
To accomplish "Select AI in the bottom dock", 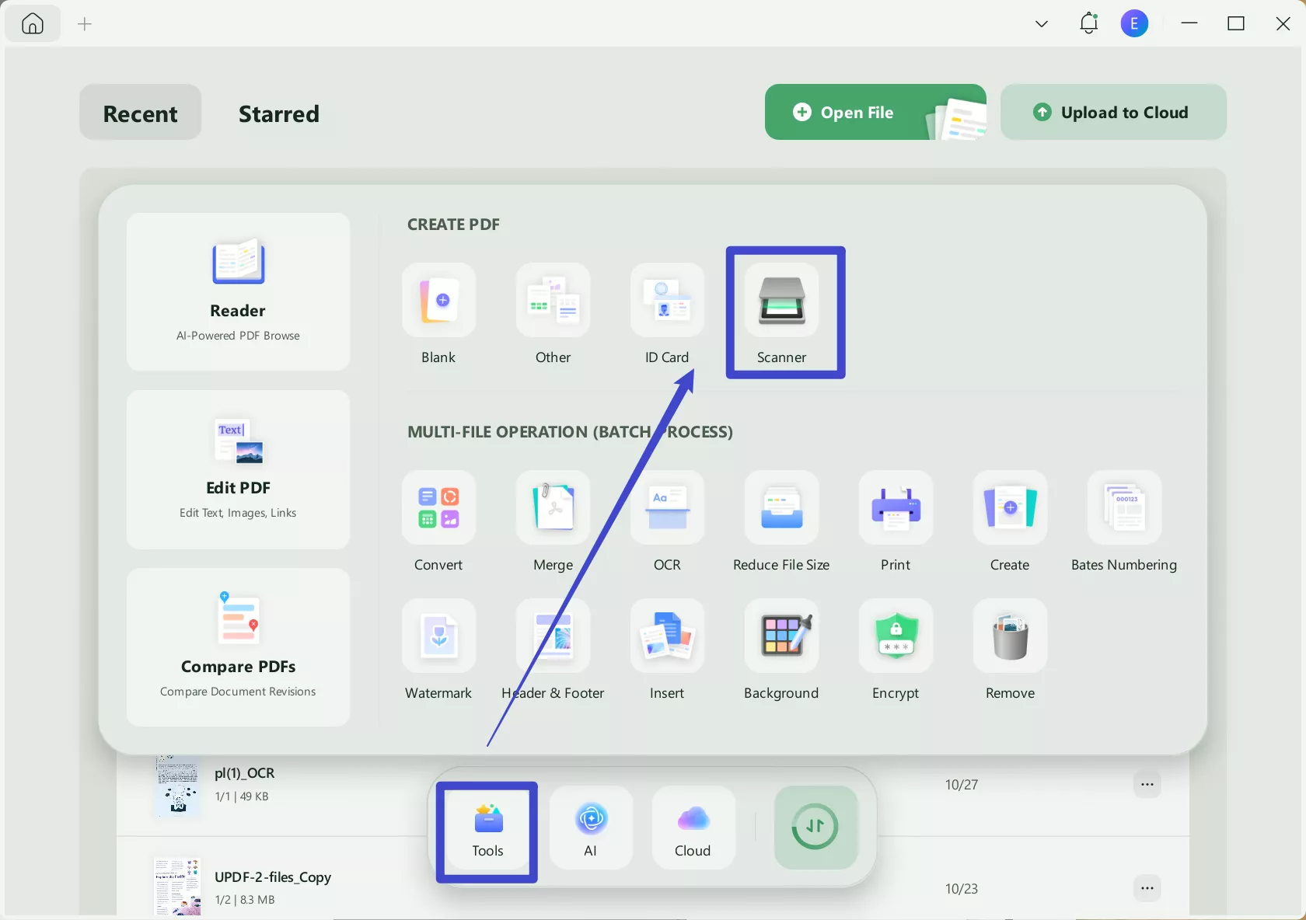I will (x=590, y=828).
